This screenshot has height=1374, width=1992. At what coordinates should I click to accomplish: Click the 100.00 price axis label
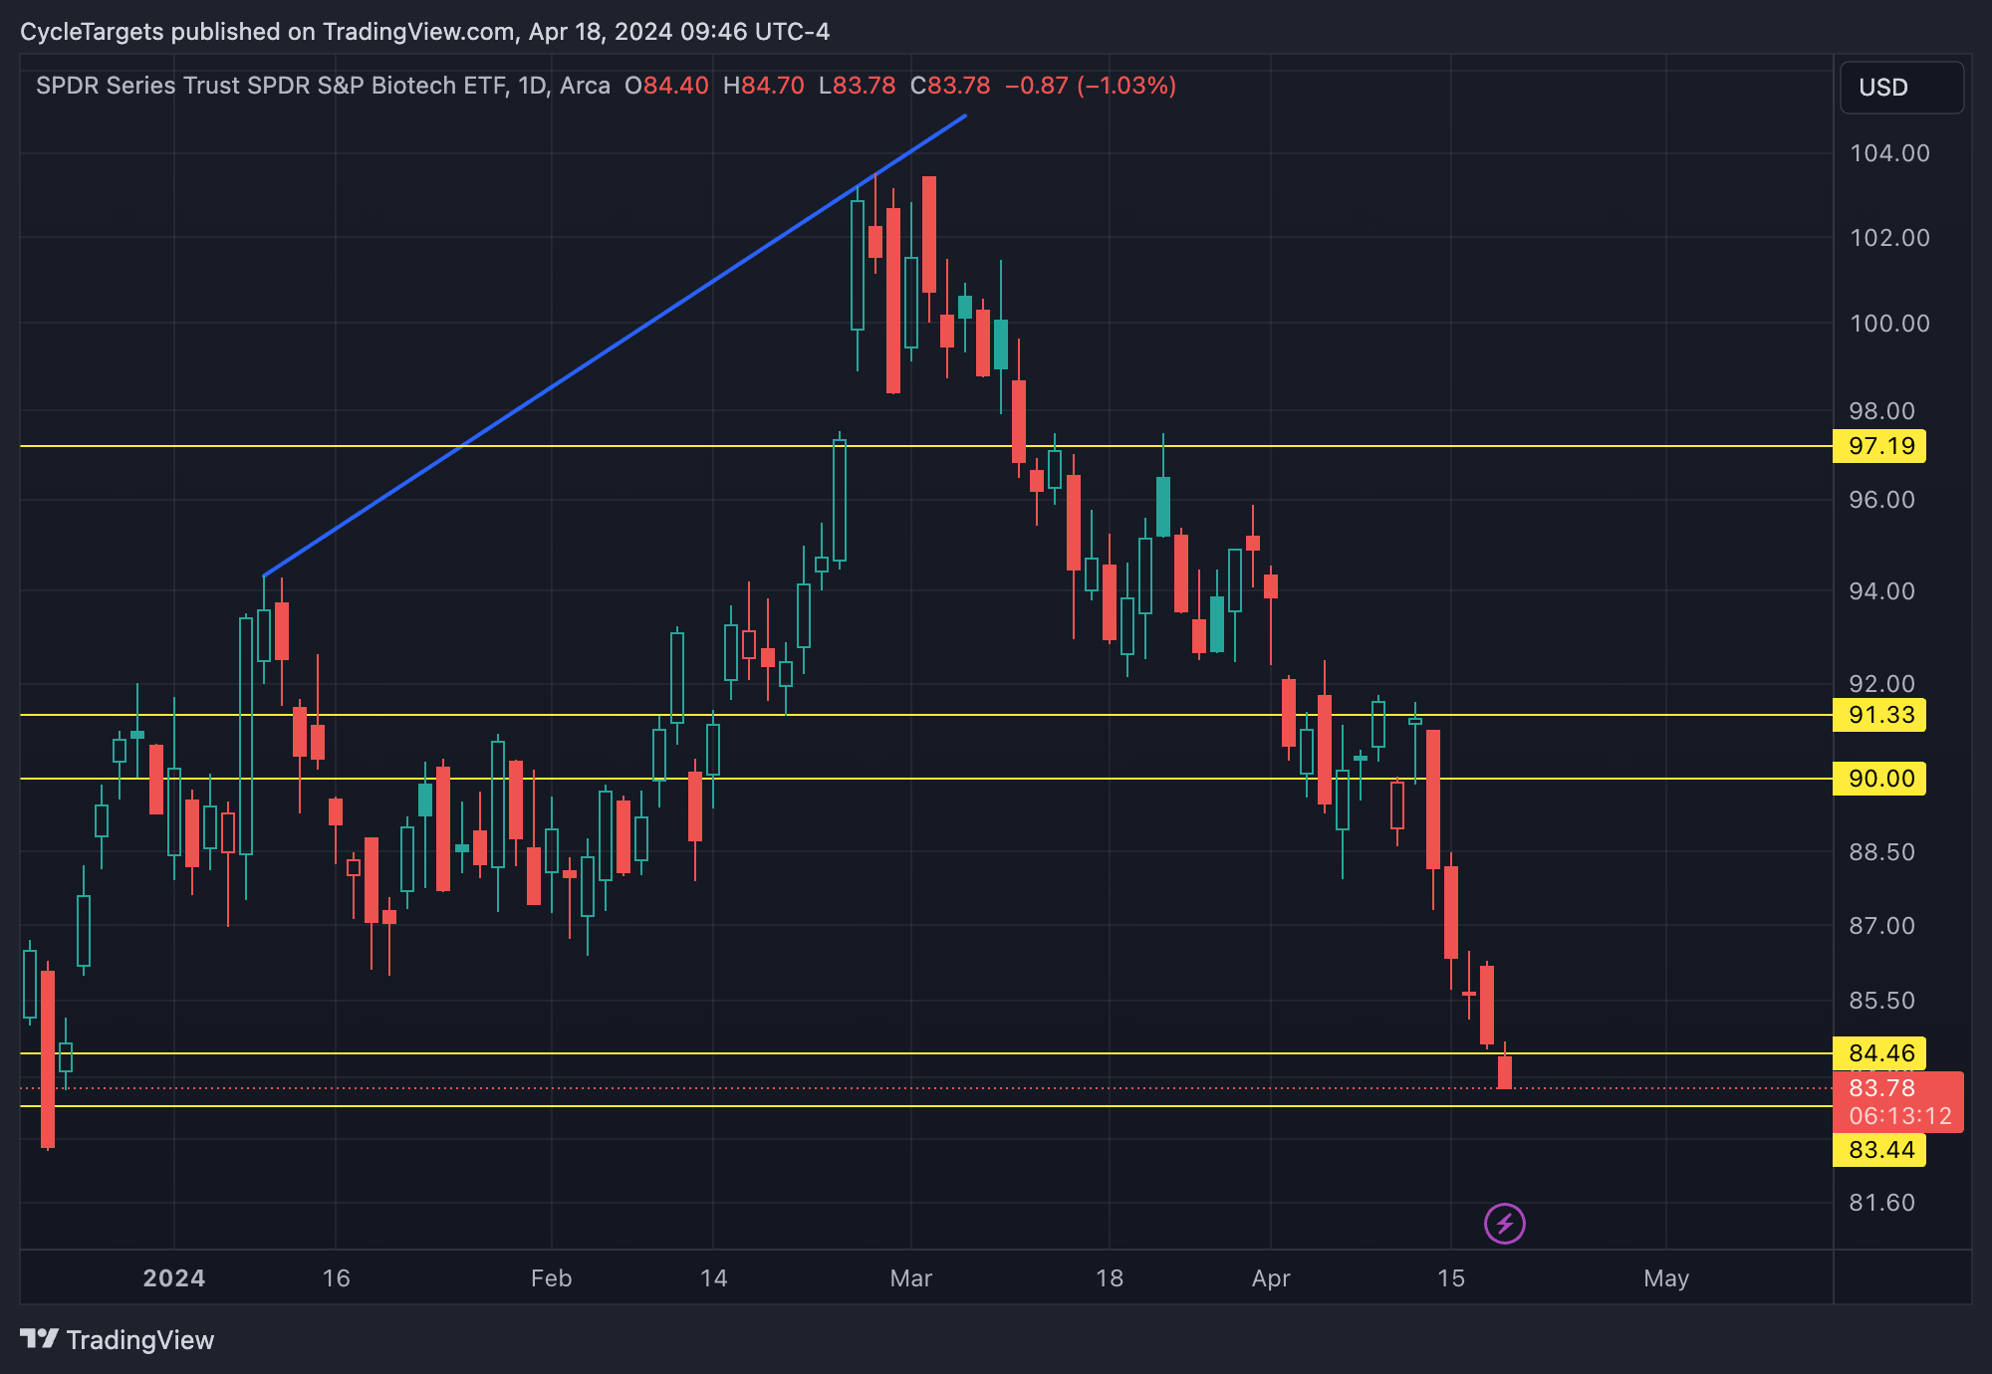point(1889,324)
